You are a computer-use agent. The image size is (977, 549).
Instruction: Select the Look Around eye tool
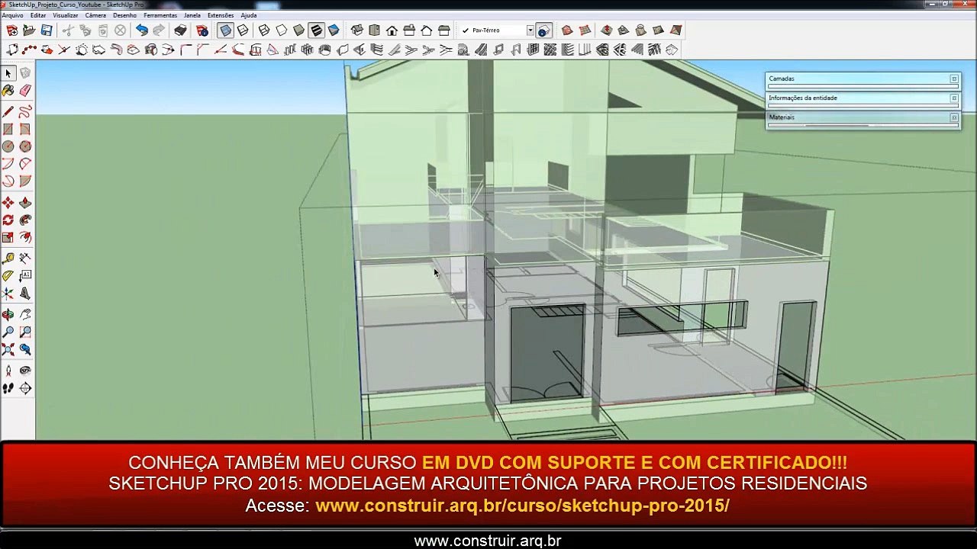pyautogui.click(x=25, y=371)
